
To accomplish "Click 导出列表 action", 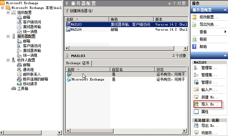I will [209, 24].
